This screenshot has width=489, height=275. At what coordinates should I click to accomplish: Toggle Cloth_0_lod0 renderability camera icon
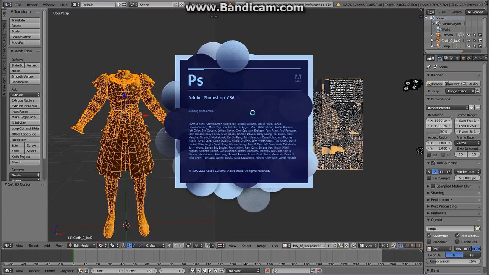(x=480, y=40)
